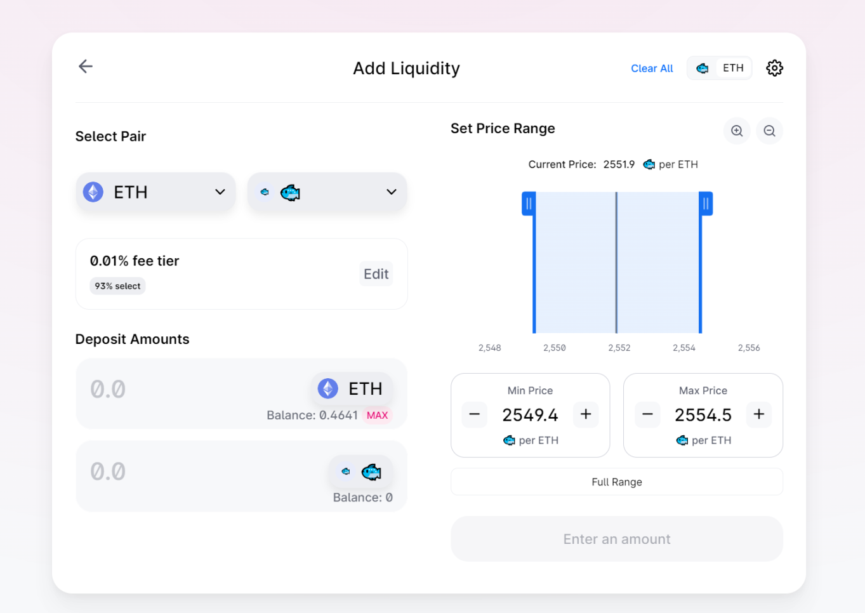Image resolution: width=865 pixels, height=613 pixels.
Task: Select the Full Range button
Action: 616,482
